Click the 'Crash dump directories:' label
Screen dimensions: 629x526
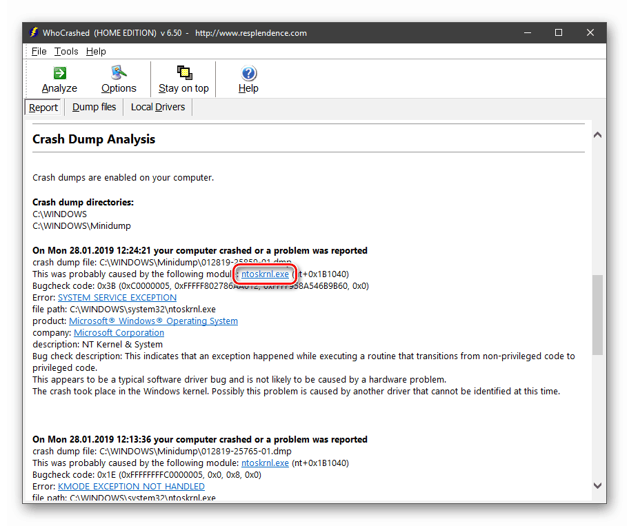click(83, 203)
